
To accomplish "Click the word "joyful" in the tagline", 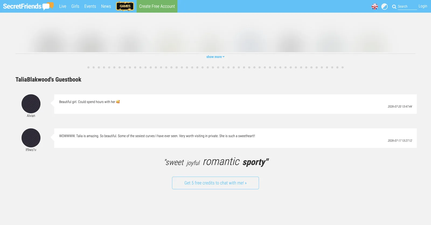I will pos(193,163).
